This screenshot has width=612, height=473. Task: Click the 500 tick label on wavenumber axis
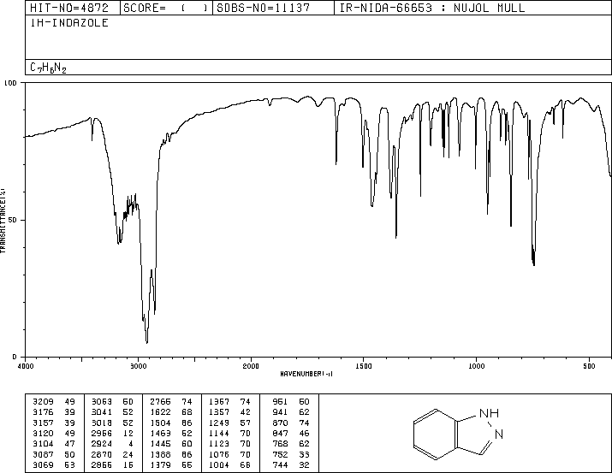(x=589, y=366)
